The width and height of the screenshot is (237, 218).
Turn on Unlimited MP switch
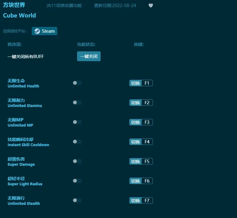point(77,122)
